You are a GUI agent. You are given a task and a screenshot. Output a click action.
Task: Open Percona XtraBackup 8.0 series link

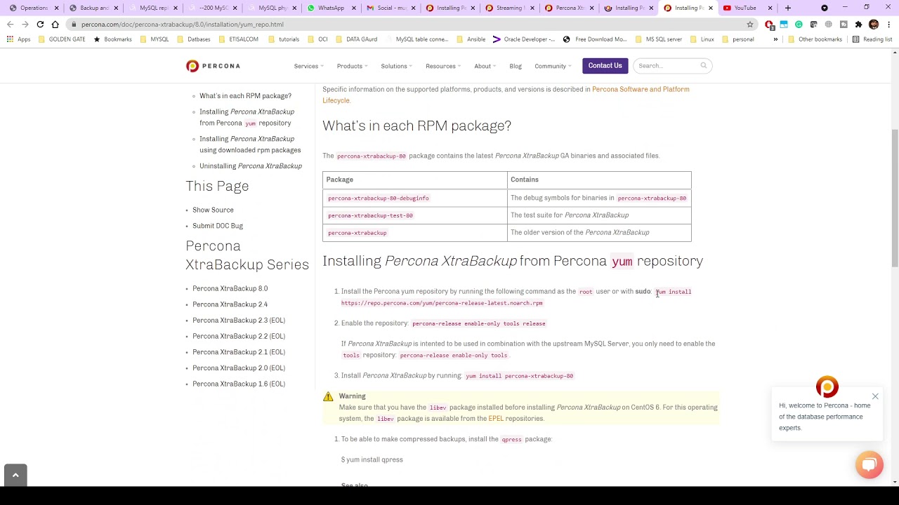(x=230, y=288)
